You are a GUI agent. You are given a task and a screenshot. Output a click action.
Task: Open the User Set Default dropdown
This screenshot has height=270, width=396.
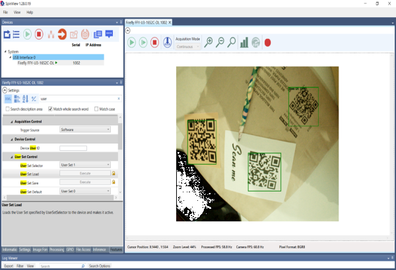85,191
